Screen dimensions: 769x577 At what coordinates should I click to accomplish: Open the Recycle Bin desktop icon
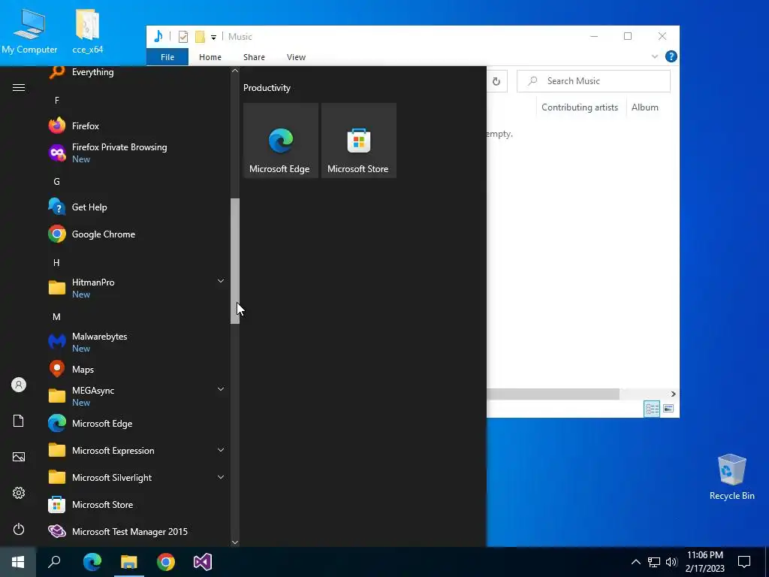(x=731, y=477)
